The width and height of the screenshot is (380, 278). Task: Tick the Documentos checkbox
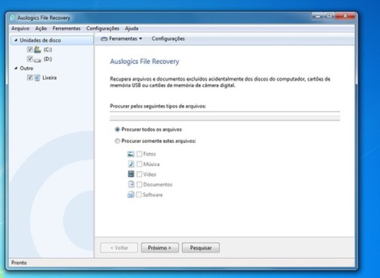[139, 184]
